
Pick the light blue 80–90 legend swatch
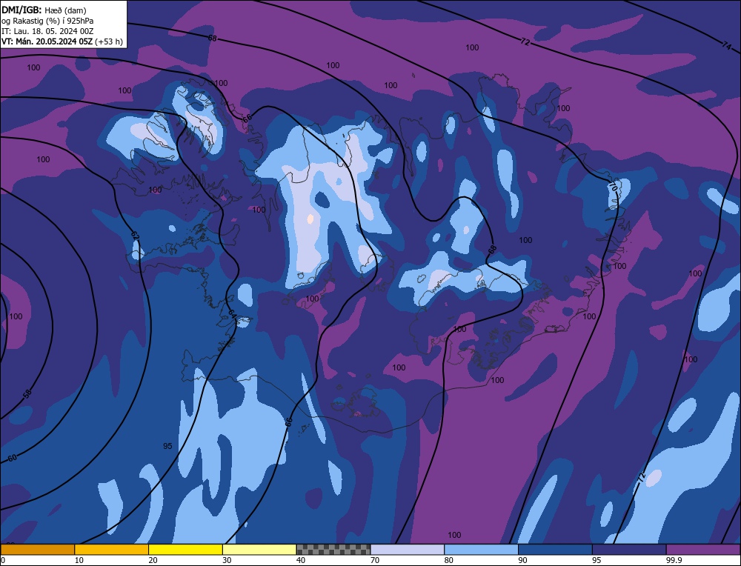481,550
